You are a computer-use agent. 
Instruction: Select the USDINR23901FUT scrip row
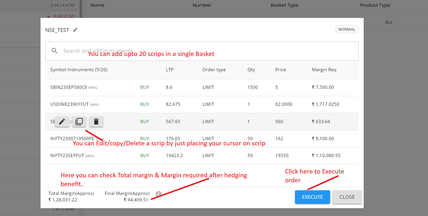coord(70,104)
